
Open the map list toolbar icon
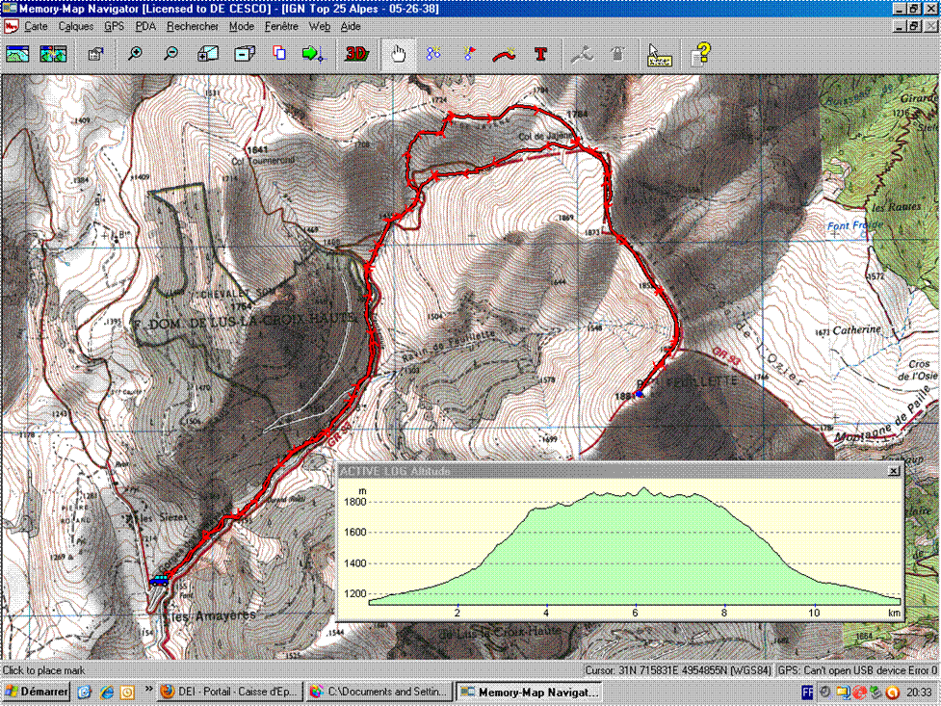(17, 54)
